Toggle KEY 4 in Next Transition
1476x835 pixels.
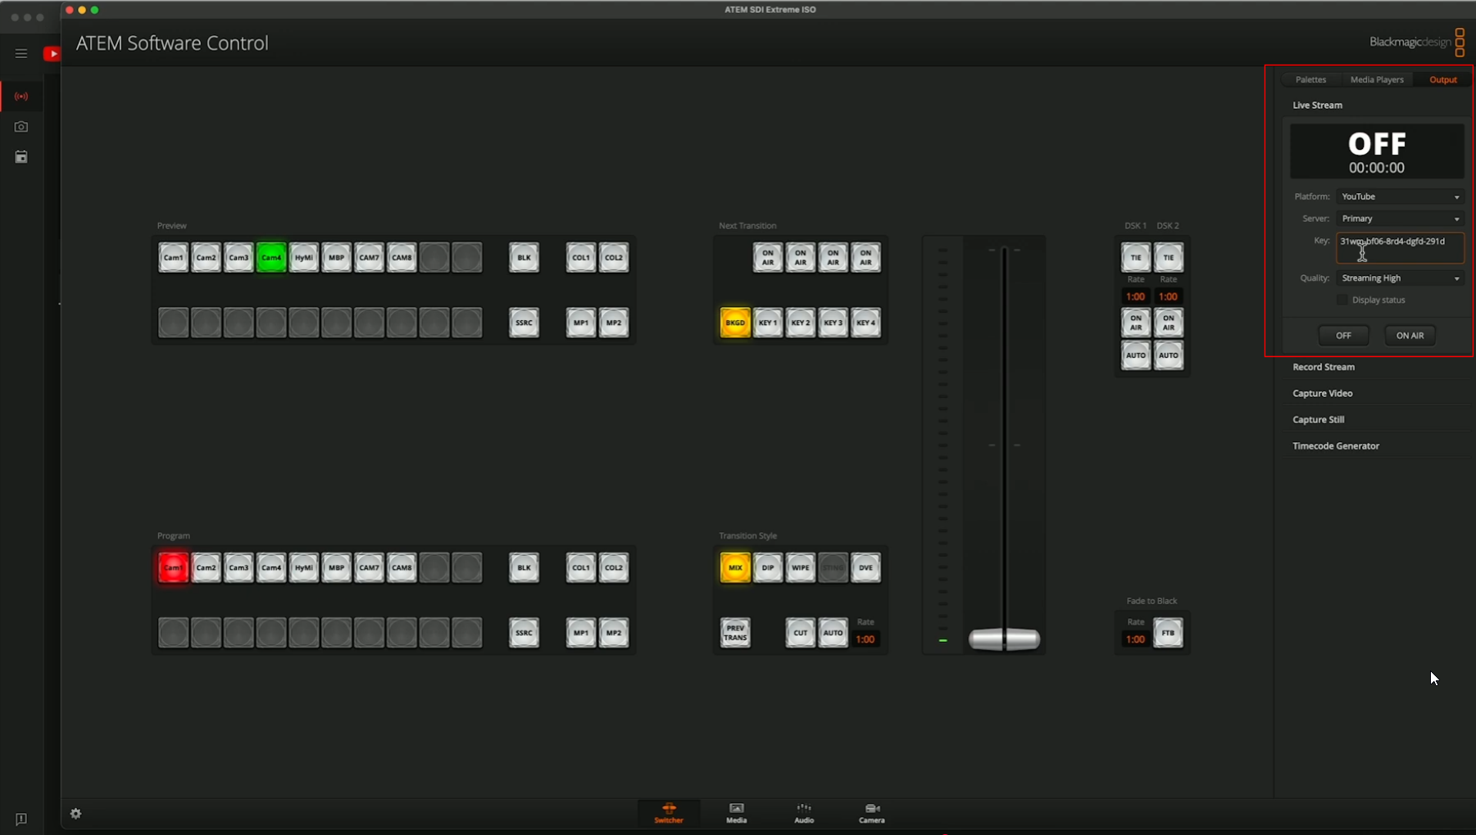[865, 323]
